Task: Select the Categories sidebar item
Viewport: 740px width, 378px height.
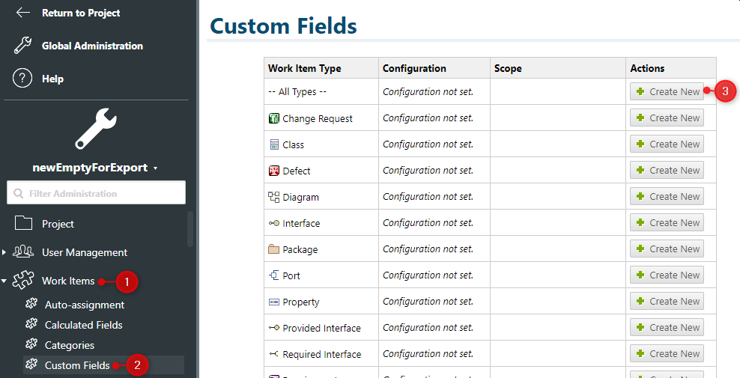Action: tap(70, 345)
